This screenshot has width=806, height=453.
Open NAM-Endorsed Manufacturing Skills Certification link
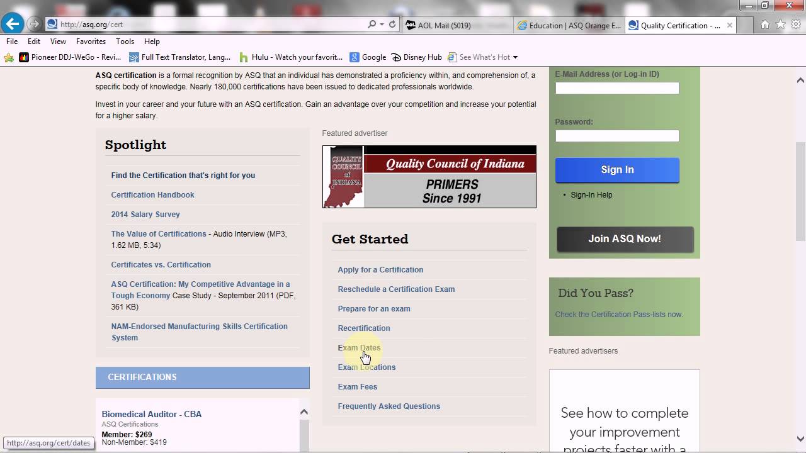199,332
